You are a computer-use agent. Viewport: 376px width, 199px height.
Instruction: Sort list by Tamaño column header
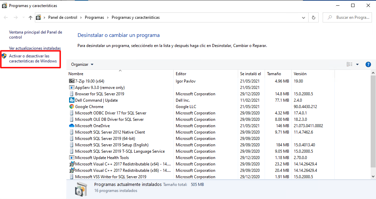[274, 74]
